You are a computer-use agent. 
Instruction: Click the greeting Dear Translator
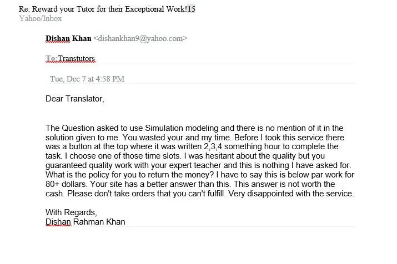(x=75, y=99)
